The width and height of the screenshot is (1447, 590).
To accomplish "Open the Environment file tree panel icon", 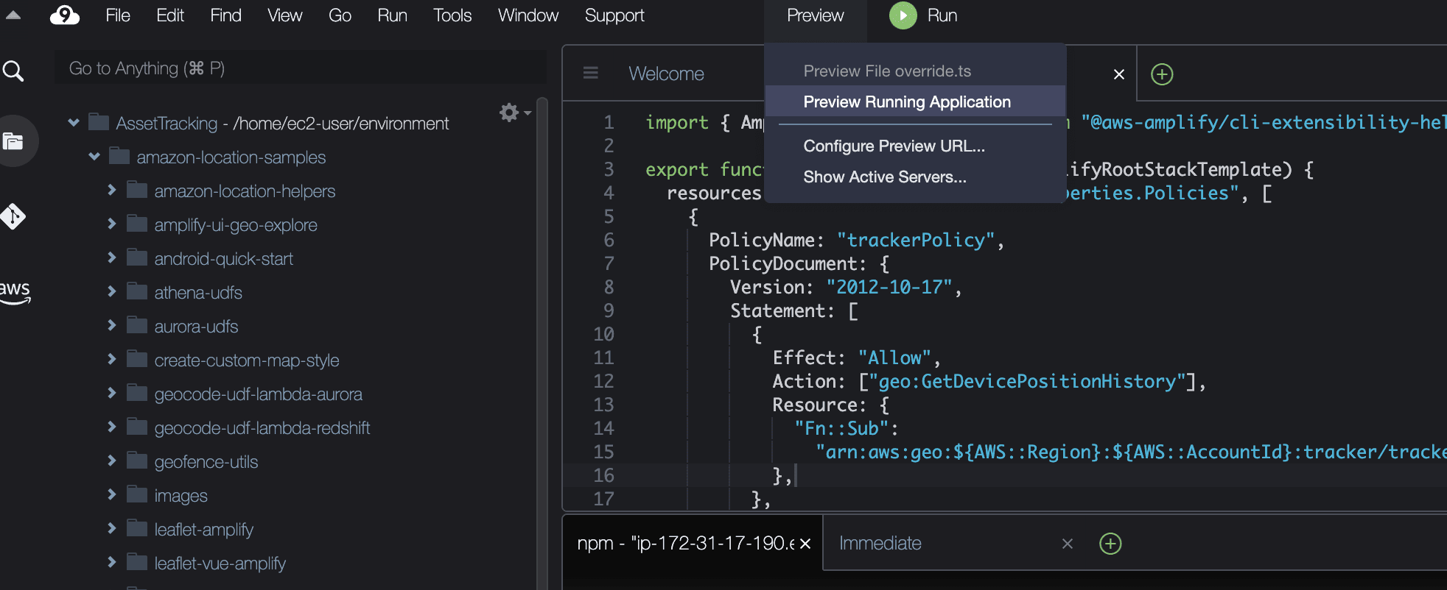I will [13, 141].
